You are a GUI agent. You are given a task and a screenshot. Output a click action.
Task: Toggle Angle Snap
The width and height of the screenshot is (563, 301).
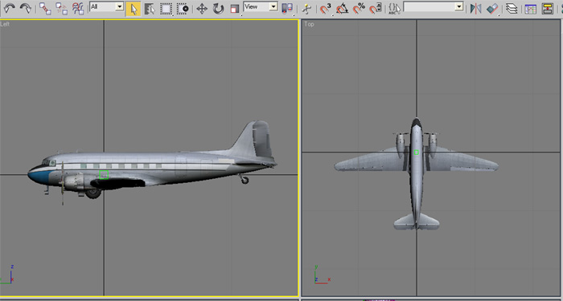coord(342,9)
